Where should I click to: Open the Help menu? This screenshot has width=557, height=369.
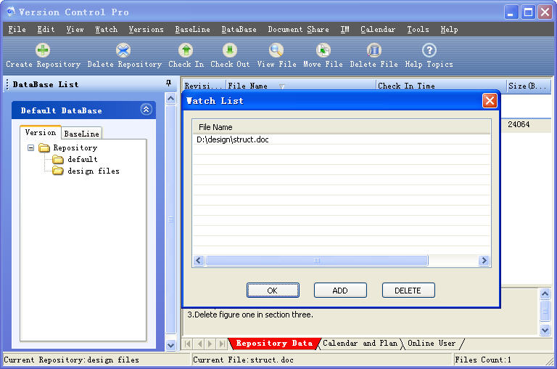tap(449, 30)
